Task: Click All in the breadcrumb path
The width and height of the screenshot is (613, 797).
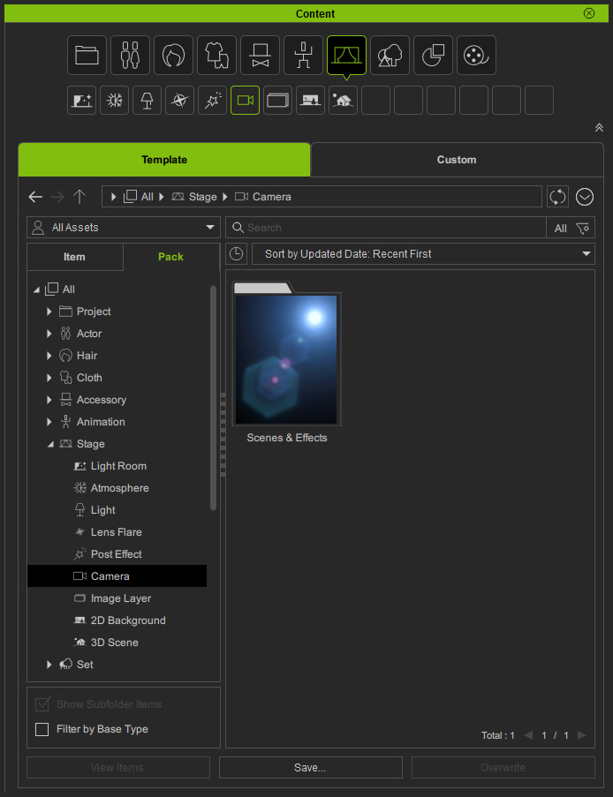Action: coord(147,197)
